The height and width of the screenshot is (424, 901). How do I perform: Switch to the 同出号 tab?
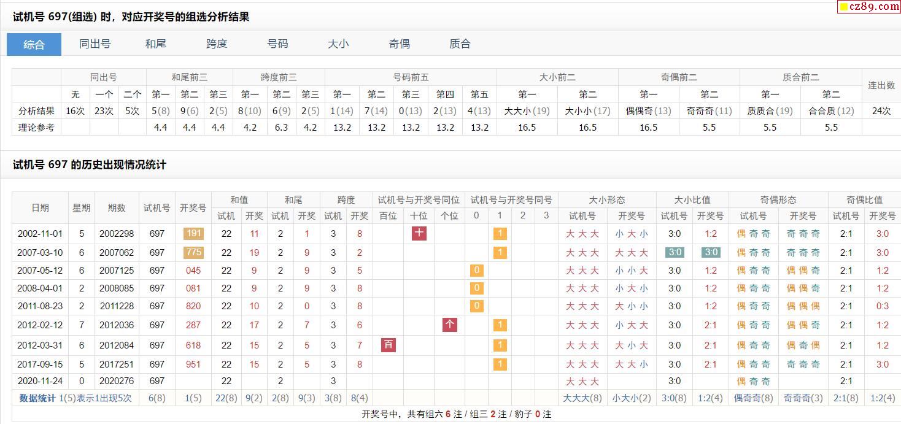click(x=95, y=44)
